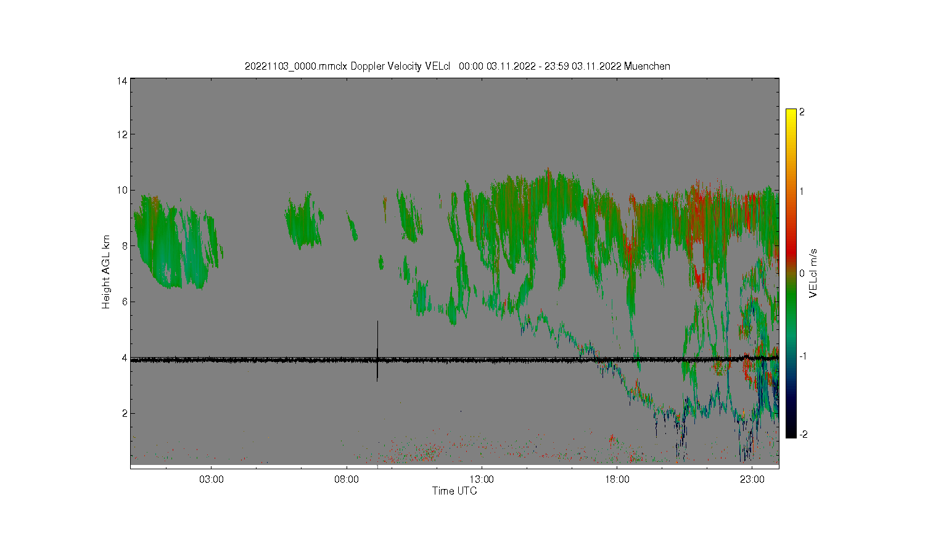This screenshot has height=555, width=925.
Task: Click the 13:00 time tick label
Action: coord(482,479)
